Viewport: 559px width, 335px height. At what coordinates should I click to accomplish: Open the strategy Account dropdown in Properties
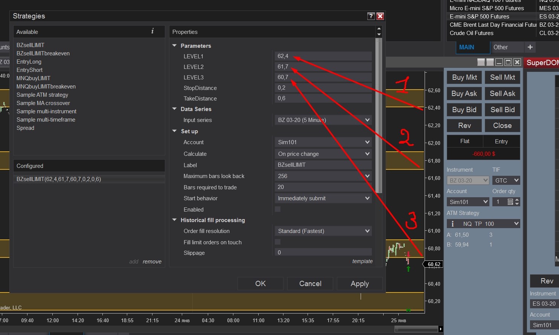click(323, 142)
